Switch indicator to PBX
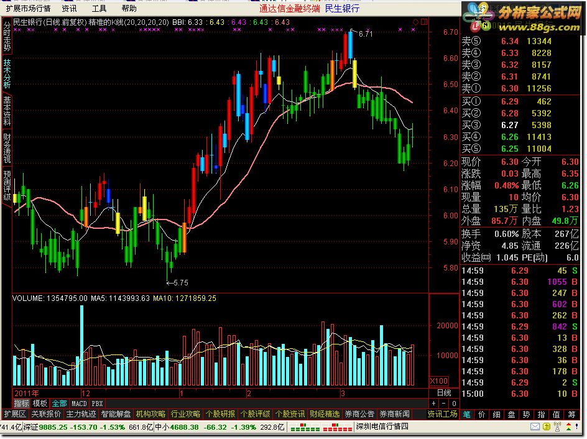 coord(98,404)
